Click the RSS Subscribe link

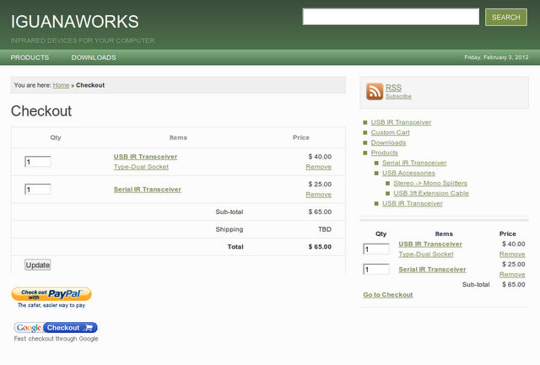coord(398,96)
